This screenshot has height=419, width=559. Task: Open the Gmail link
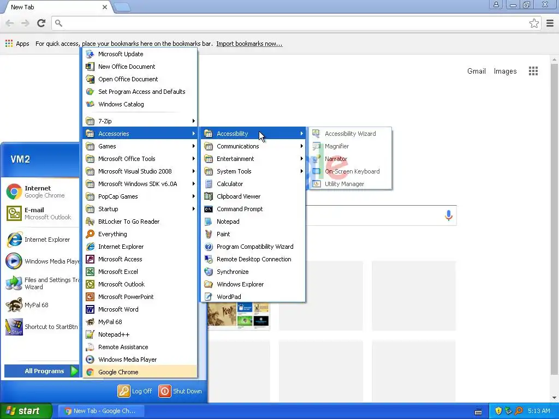(x=476, y=71)
